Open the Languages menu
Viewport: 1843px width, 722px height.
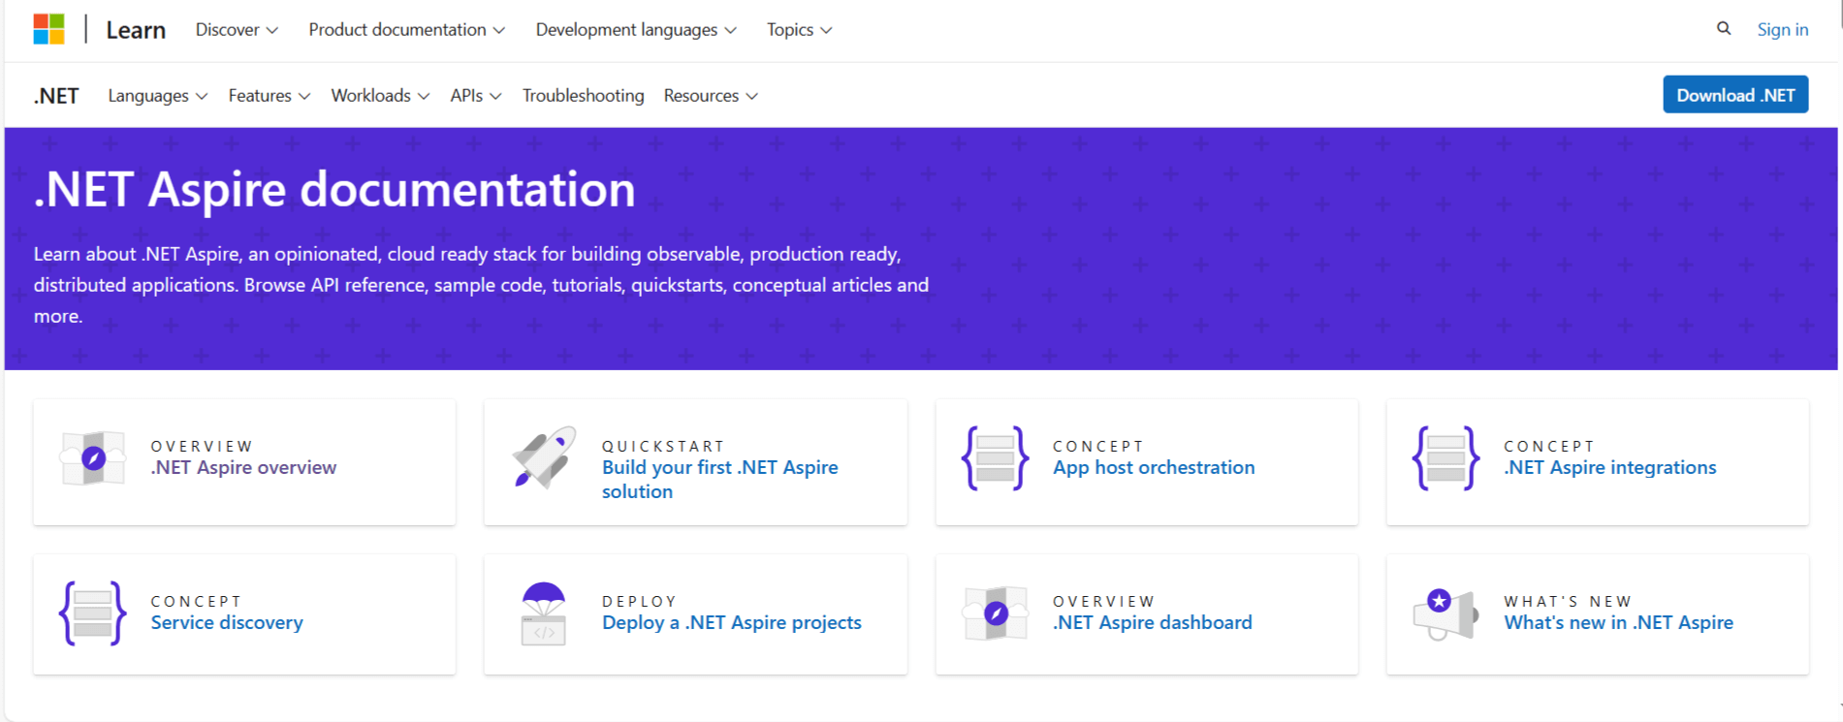tap(157, 96)
